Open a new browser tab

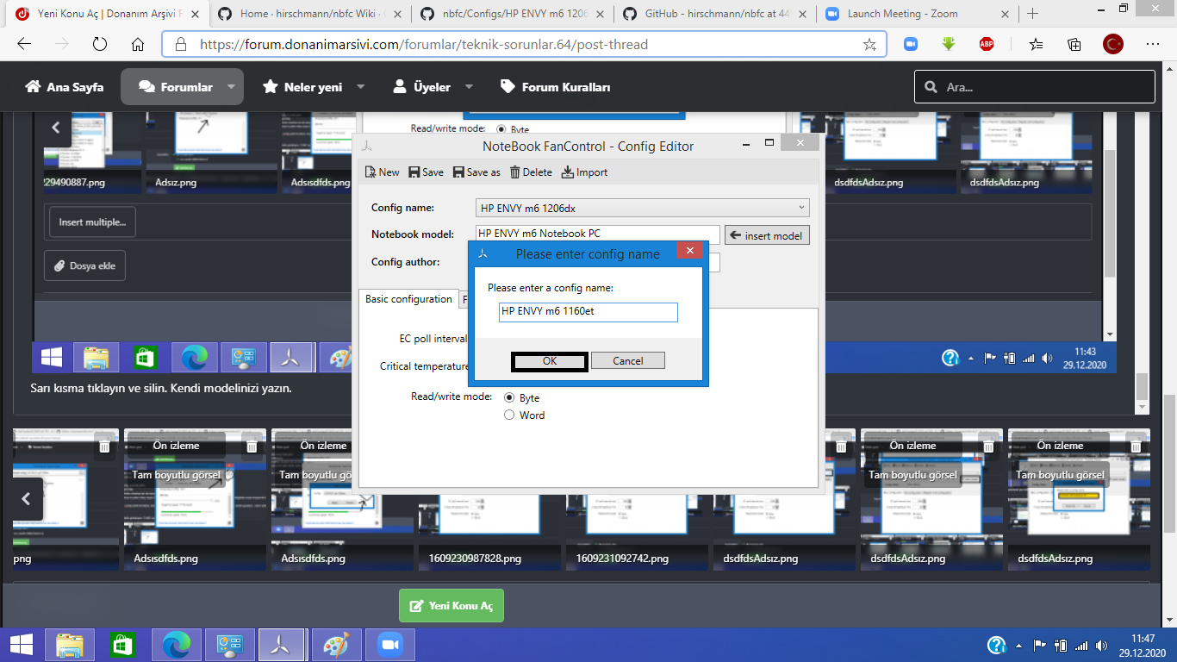tap(1033, 14)
